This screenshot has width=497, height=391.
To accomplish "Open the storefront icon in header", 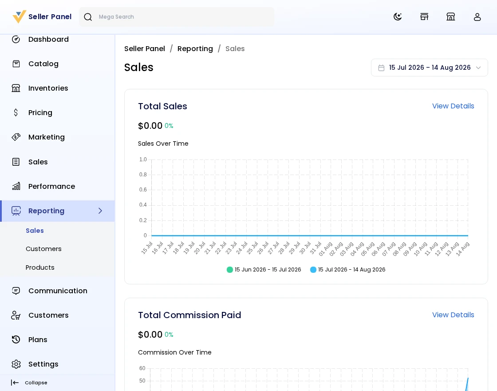I will 424,16.
